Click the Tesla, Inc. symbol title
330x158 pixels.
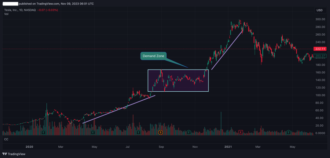(x=12, y=10)
